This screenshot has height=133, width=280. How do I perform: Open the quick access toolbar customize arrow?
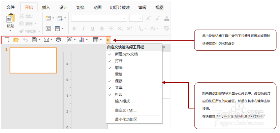pos(108,40)
